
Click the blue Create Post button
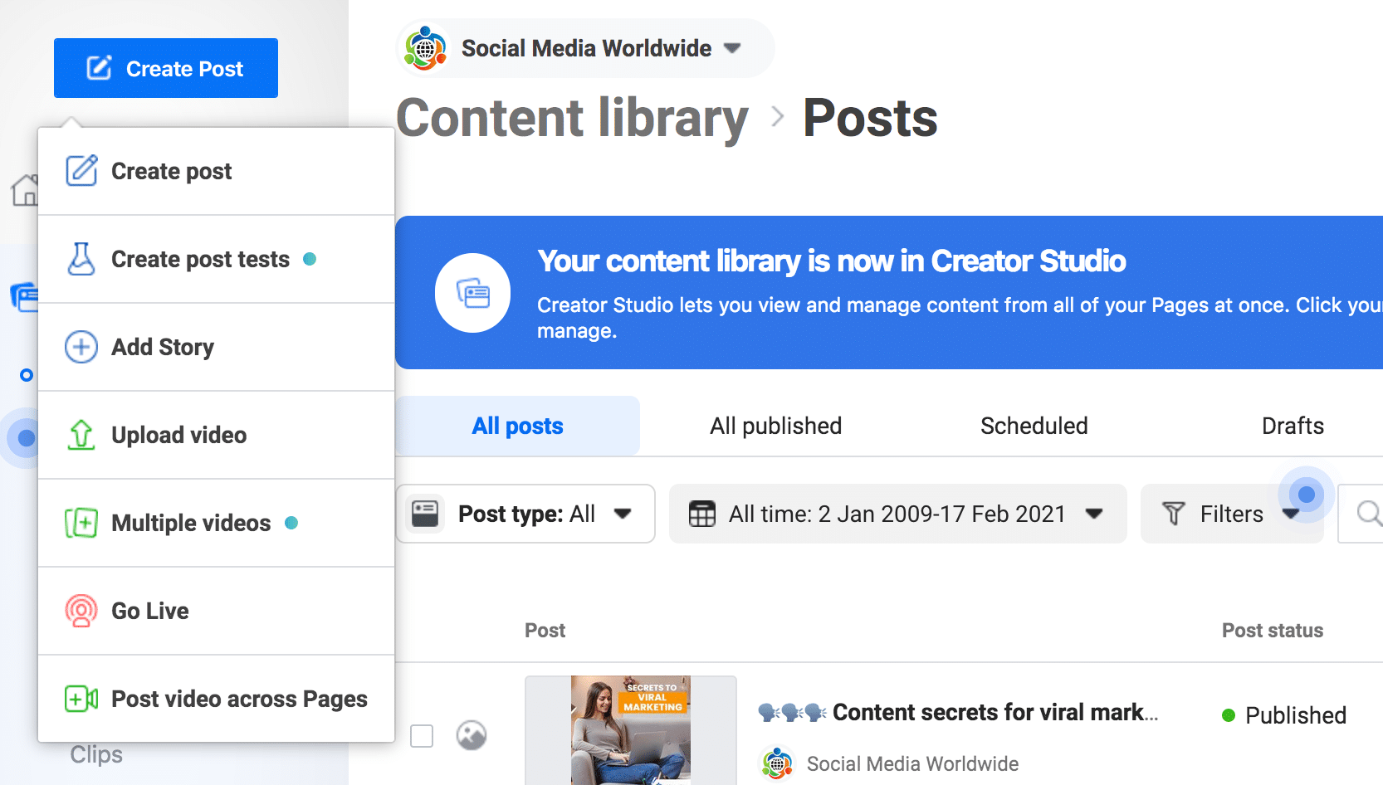(166, 68)
